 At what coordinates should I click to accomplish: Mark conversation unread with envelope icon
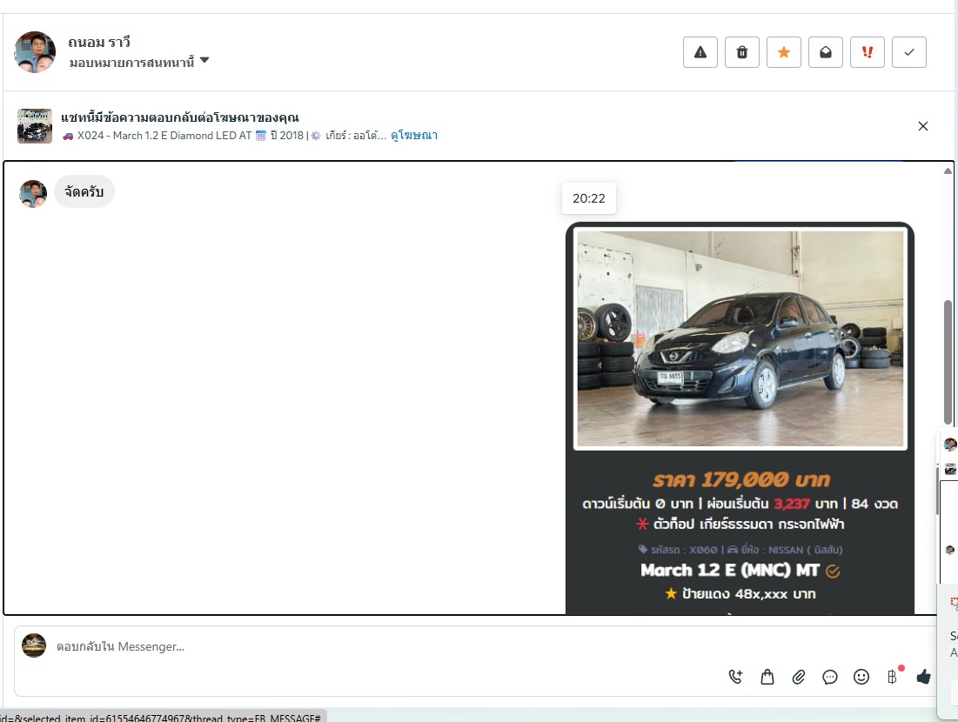pos(826,52)
